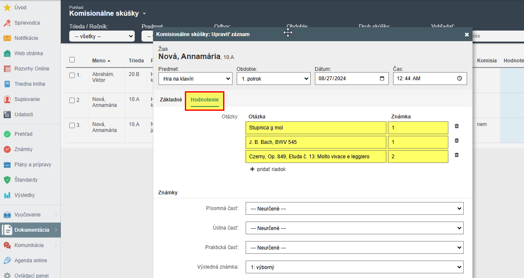Select the checkbox for row number 3

[x=72, y=125]
